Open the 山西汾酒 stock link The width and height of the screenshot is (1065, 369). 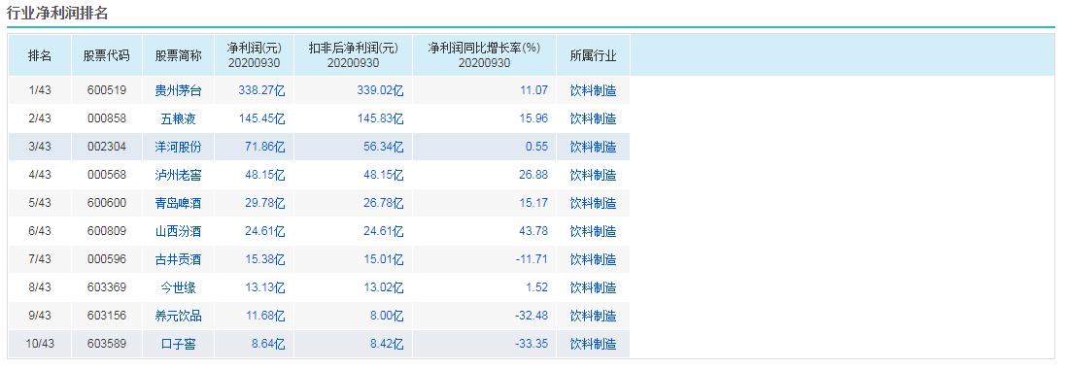[x=178, y=231]
